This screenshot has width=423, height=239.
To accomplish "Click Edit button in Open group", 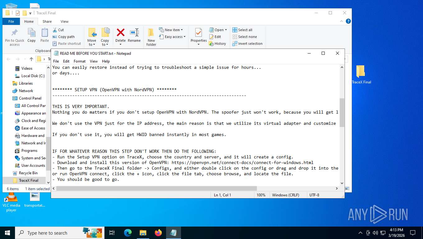I will coord(215,37).
